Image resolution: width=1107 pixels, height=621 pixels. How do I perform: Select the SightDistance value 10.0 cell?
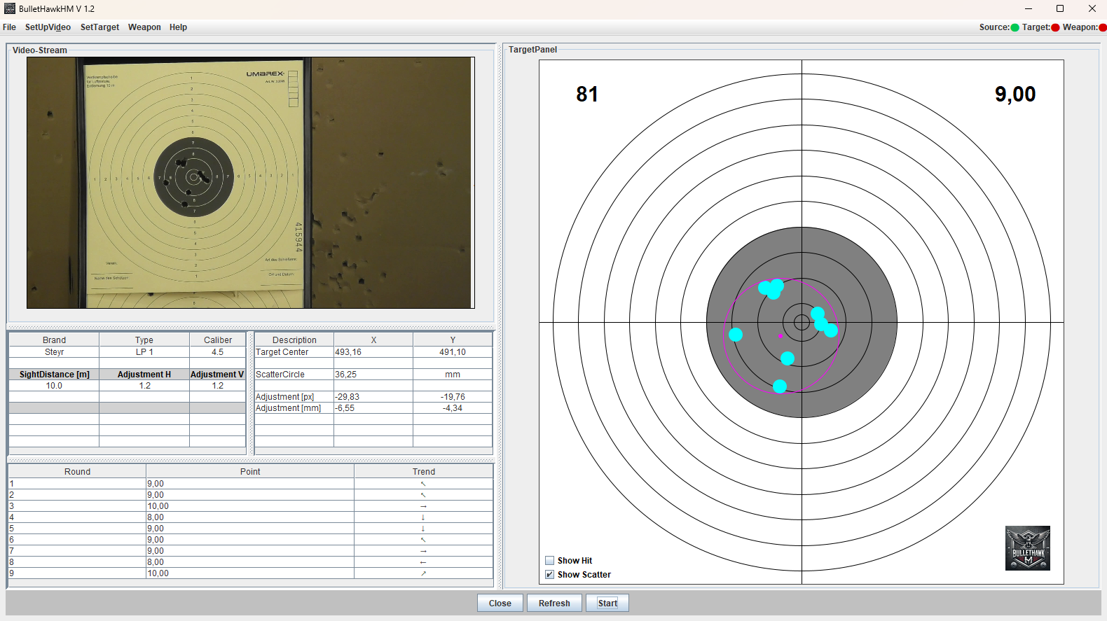[x=54, y=386]
